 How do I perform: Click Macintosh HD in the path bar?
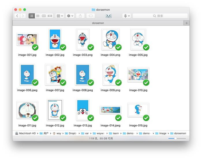coord(25,133)
